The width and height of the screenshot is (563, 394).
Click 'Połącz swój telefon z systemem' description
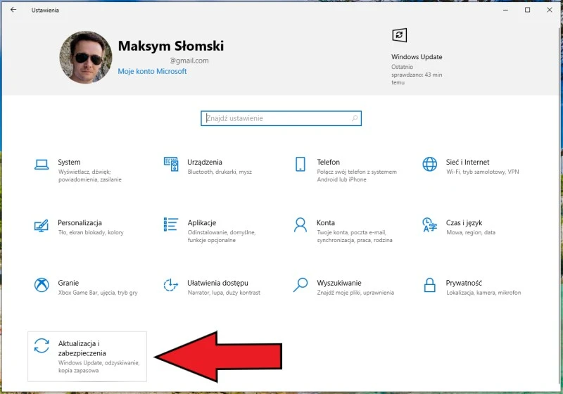[x=357, y=172]
